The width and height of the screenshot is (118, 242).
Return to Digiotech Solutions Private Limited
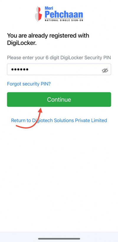pyautogui.click(x=59, y=120)
